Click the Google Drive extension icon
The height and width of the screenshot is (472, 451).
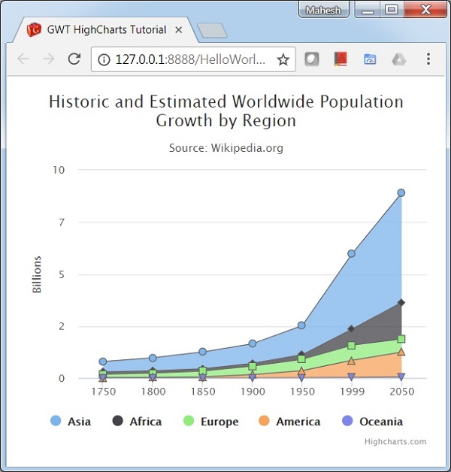(x=398, y=59)
